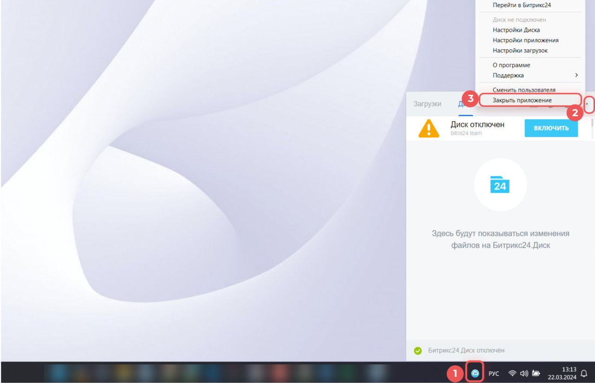Click the ВКЛЮЧИТЬ button
This screenshot has width=595, height=383.
pyautogui.click(x=551, y=128)
